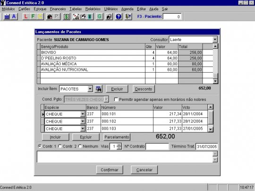Screen dimensions: 255x191
Task: Open the green dollar sign financial icon
Action: (x=67, y=17)
